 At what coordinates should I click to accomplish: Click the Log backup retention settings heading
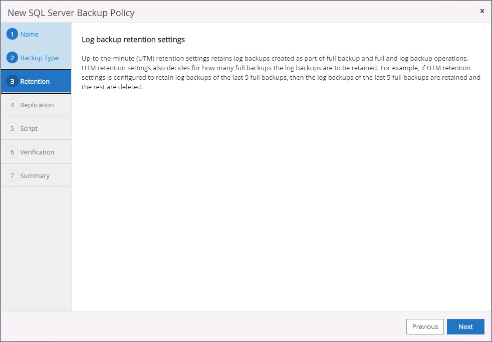pyautogui.click(x=133, y=40)
